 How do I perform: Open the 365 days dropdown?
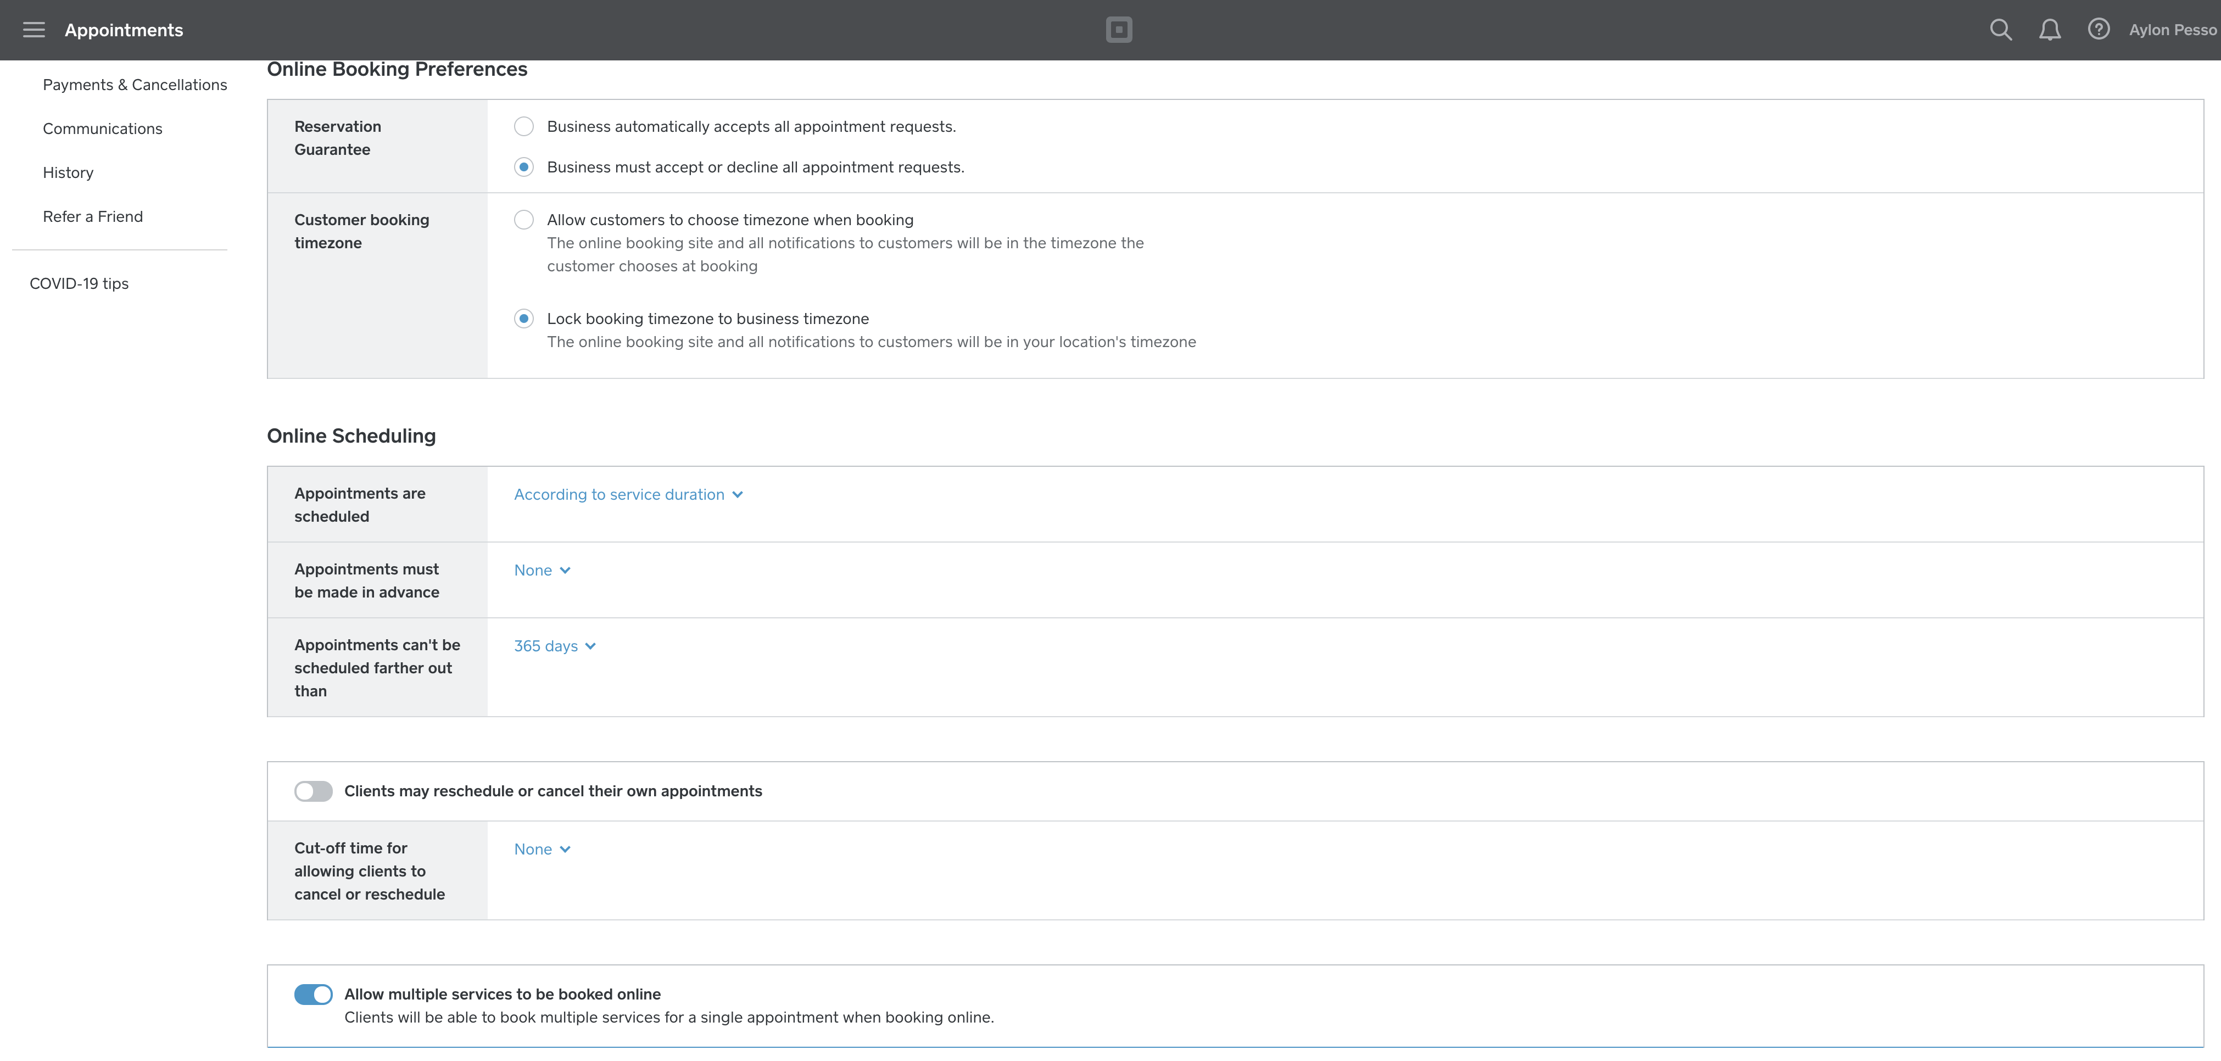(555, 646)
